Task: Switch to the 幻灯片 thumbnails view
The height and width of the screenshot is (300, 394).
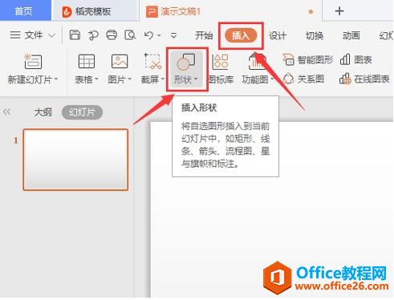Action: pos(82,112)
